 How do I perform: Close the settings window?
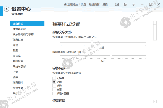159,4
